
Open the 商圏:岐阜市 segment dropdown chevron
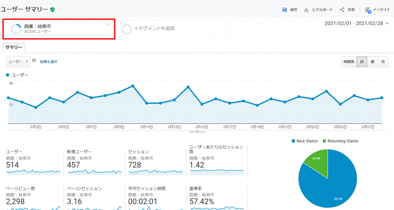108,24
